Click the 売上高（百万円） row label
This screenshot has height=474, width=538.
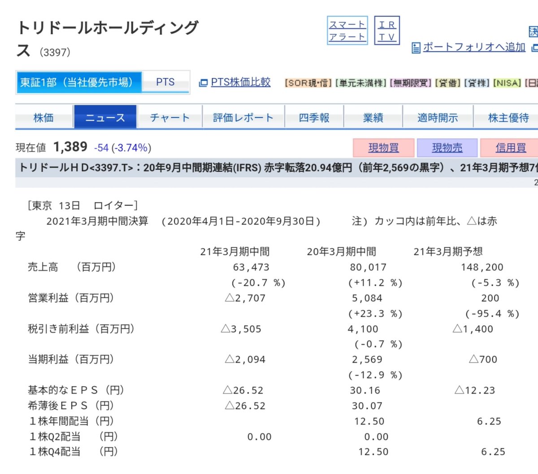[73, 267]
